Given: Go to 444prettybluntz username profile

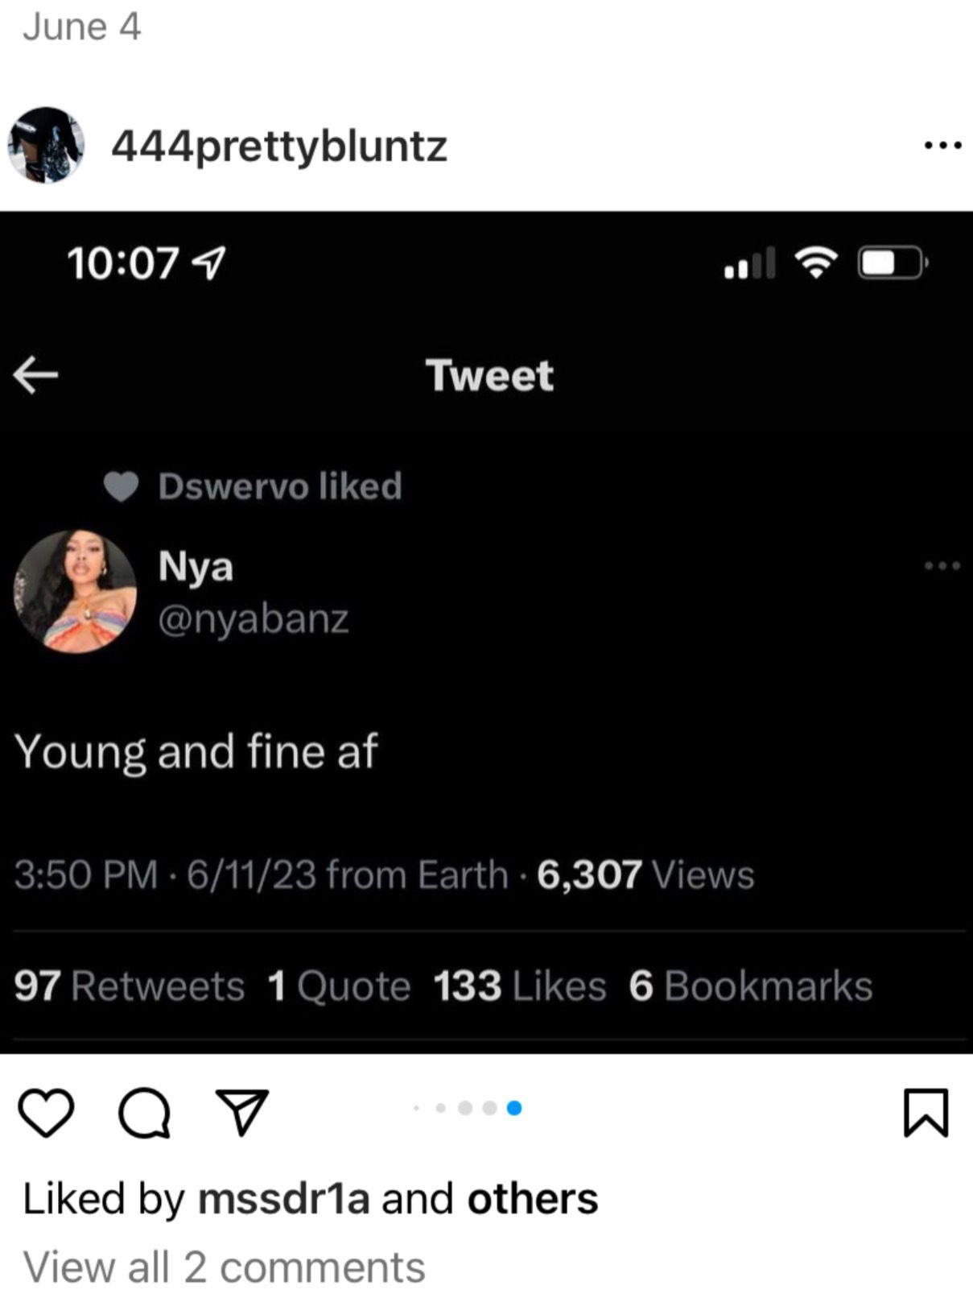Looking at the screenshot, I should pyautogui.click(x=278, y=147).
